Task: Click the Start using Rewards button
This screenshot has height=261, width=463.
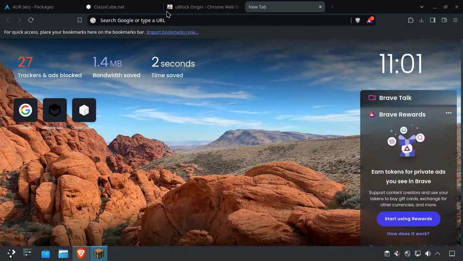Action: click(409, 219)
